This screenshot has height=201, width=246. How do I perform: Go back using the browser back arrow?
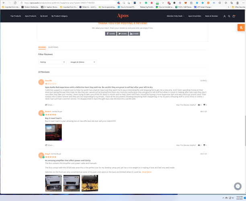[x=4, y=3]
